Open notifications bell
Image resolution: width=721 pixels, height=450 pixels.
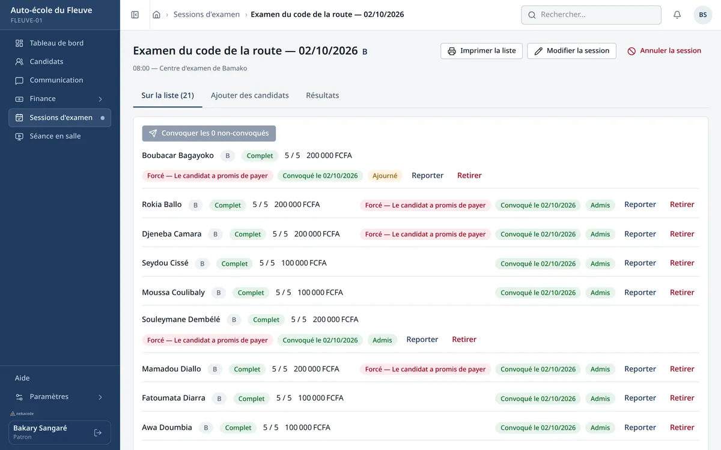[677, 15]
